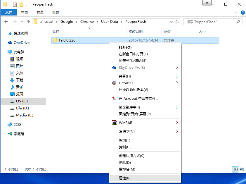This screenshot has width=246, height=184.
Task: Switch to details view via status bar icon
Action: pos(235,169)
